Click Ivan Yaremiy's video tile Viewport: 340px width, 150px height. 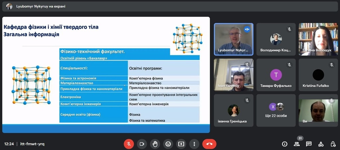pos(233,75)
